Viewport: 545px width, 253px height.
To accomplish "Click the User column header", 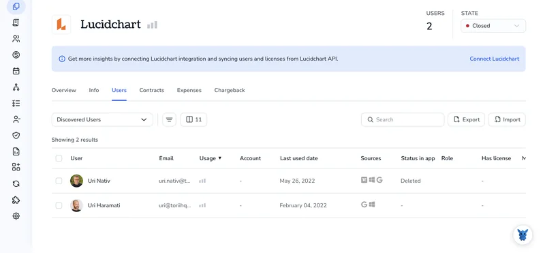I will 76,158.
